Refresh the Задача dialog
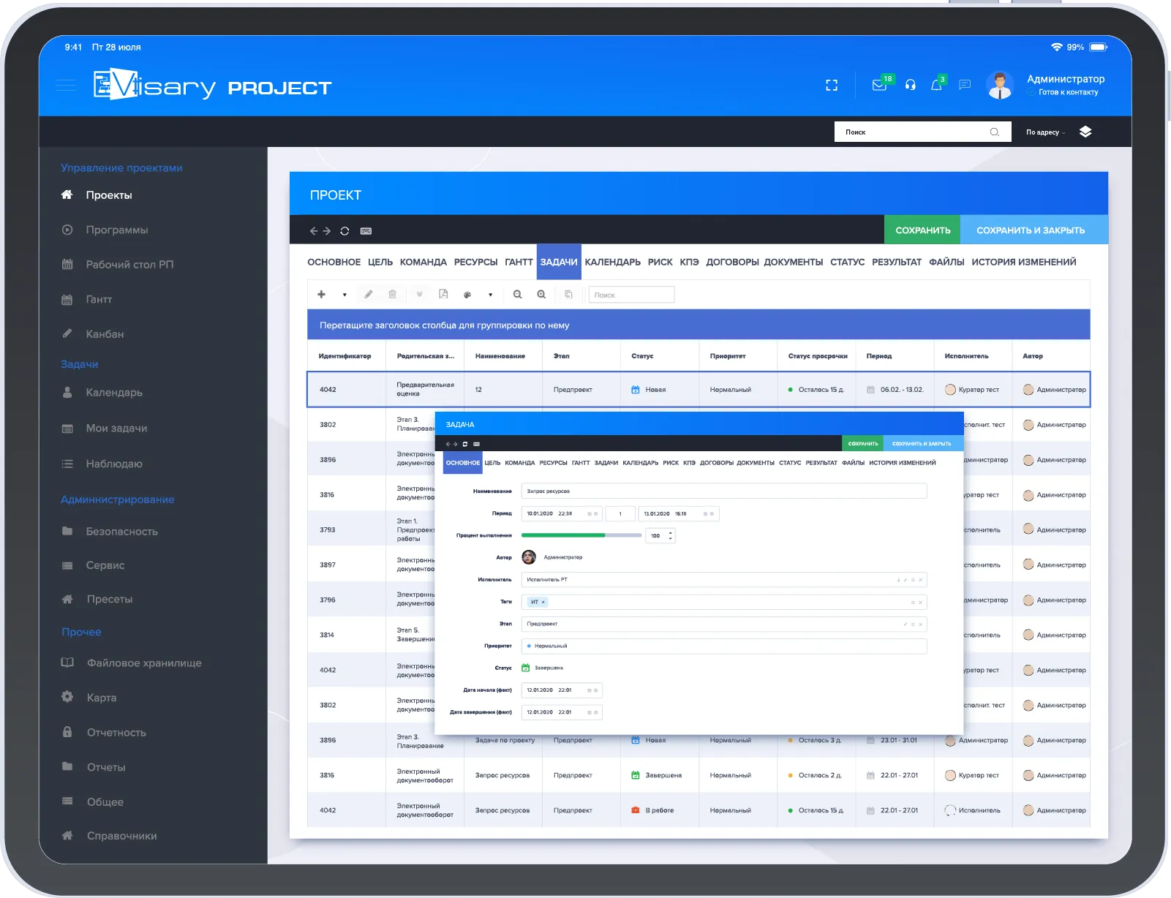This screenshot has width=1171, height=898. 465,444
